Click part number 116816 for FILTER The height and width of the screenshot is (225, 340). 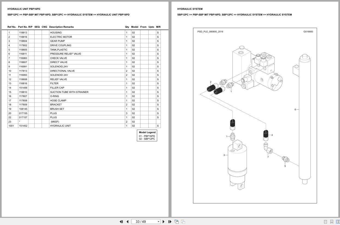[x=23, y=83]
